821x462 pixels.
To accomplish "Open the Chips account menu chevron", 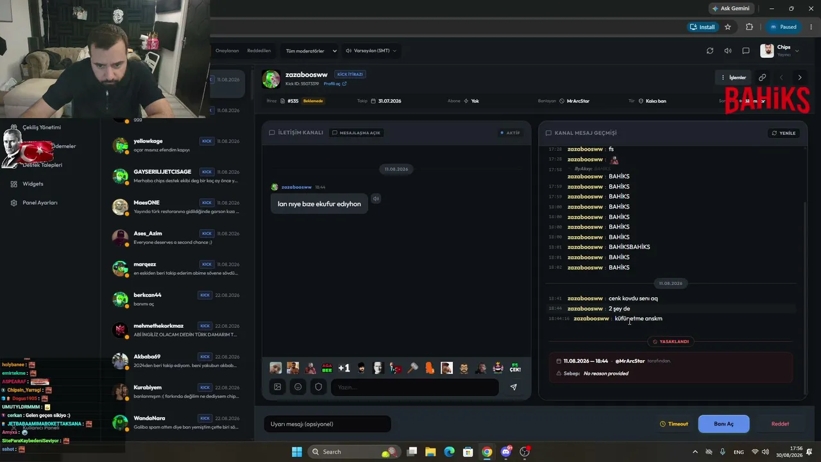I will click(x=797, y=51).
